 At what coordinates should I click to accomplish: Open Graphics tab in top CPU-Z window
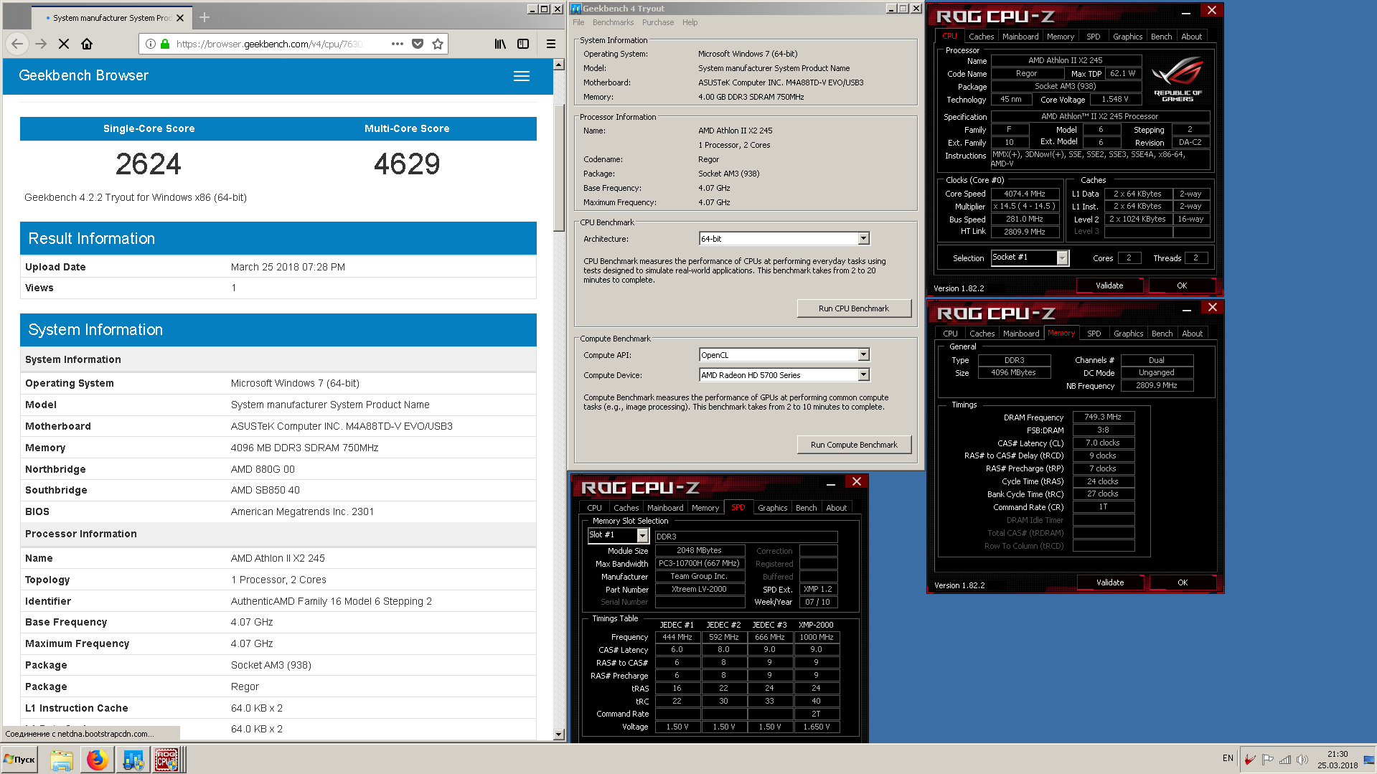(x=1127, y=37)
